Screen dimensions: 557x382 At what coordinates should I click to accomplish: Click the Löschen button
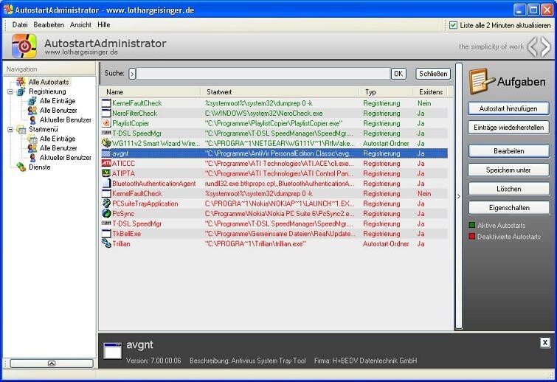click(x=509, y=189)
